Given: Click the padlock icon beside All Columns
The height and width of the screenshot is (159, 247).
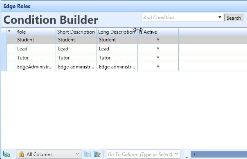Looking at the screenshot, I should [21, 154].
